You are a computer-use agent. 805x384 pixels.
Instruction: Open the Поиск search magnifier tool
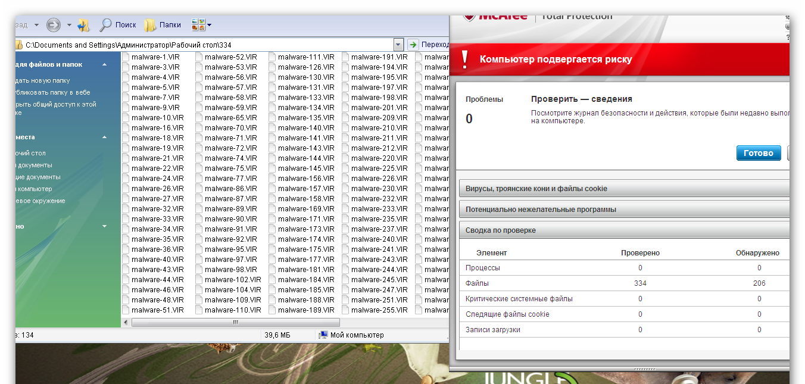(118, 25)
